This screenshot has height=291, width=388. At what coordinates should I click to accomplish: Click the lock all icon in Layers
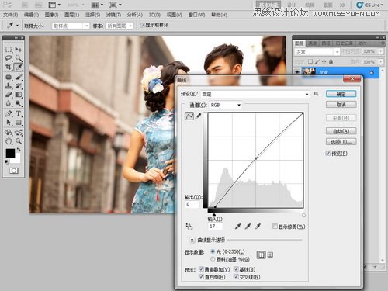click(331, 62)
